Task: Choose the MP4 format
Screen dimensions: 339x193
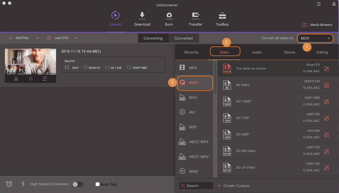Action: click(x=195, y=68)
